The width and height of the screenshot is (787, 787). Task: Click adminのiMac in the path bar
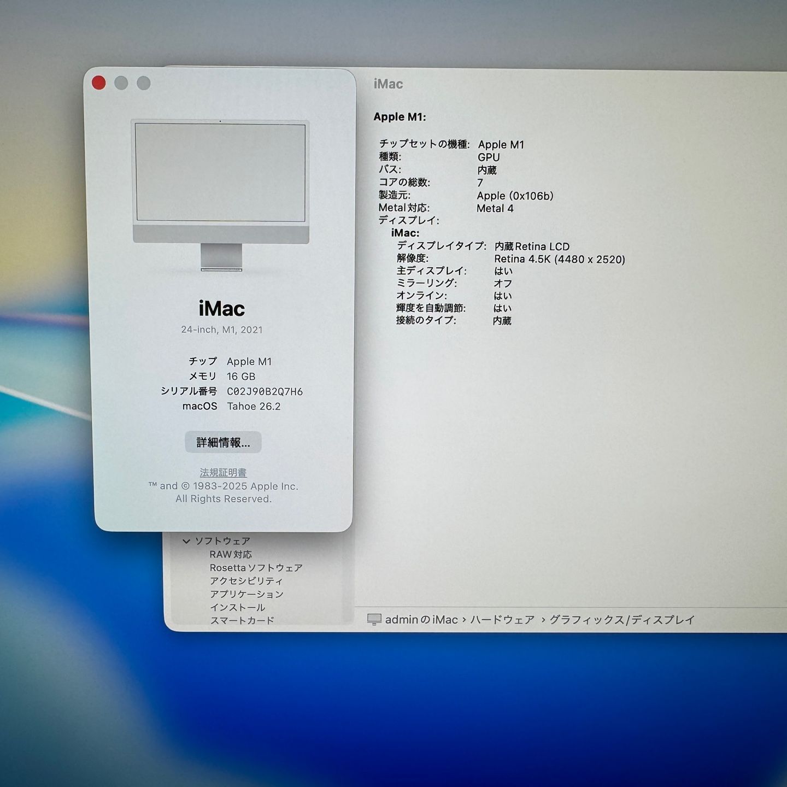pyautogui.click(x=421, y=619)
